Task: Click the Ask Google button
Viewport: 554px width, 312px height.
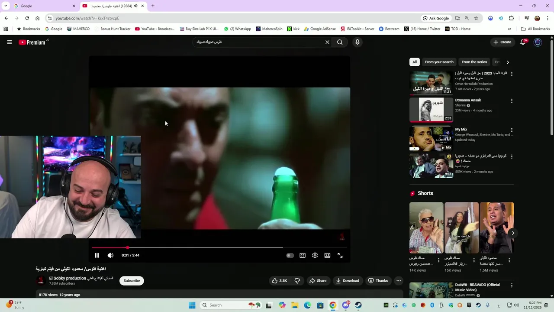Action: 436,18
